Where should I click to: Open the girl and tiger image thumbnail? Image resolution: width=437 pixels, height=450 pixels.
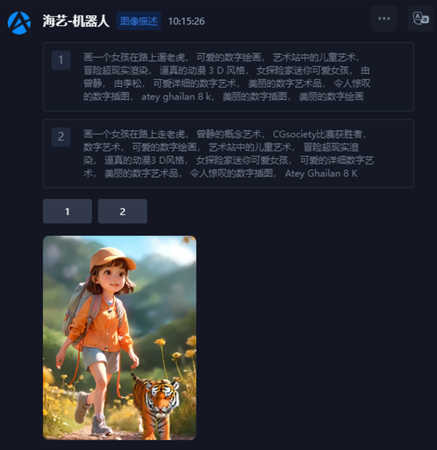[x=119, y=338]
